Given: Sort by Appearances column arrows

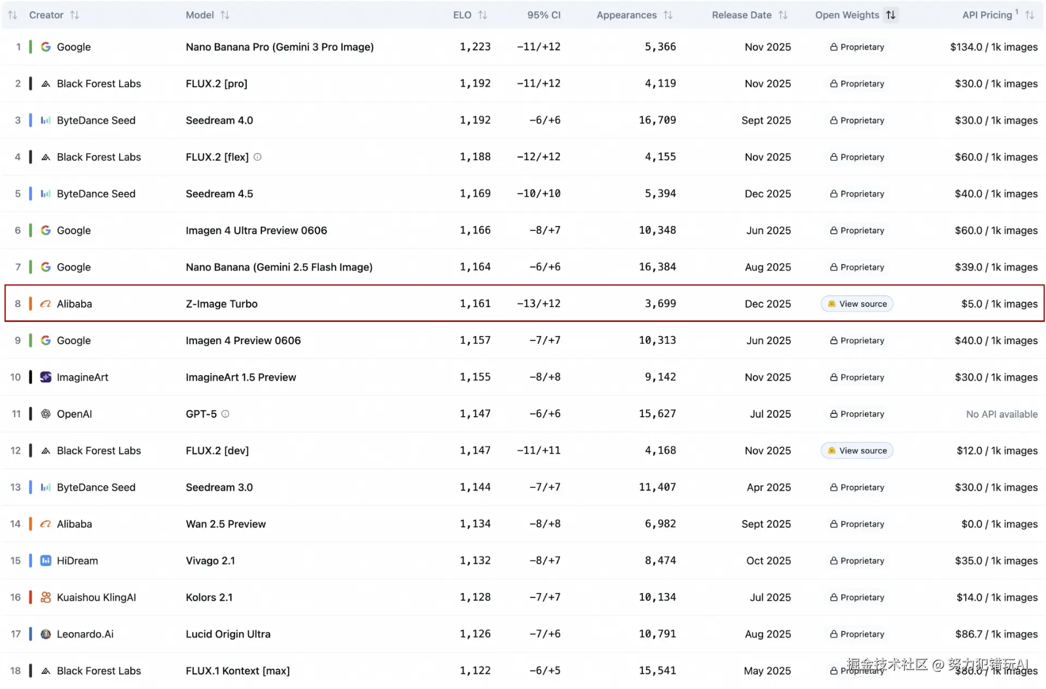Looking at the screenshot, I should click(668, 15).
